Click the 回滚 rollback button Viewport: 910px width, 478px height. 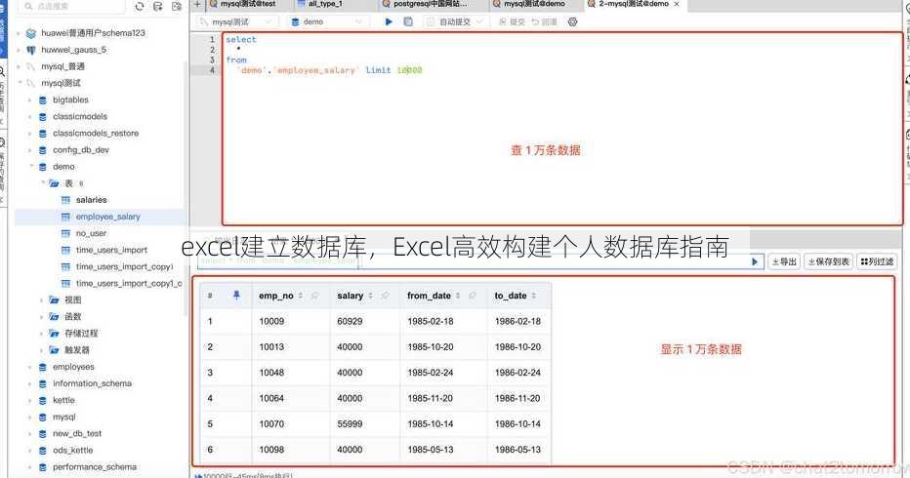pos(545,21)
